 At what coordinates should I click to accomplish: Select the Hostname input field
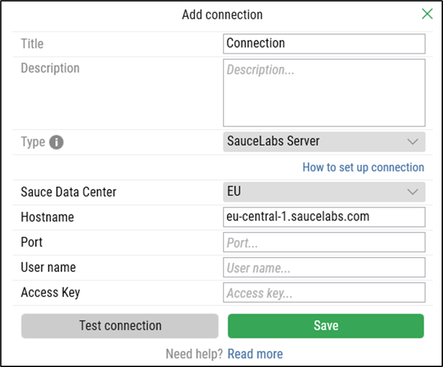click(x=324, y=217)
